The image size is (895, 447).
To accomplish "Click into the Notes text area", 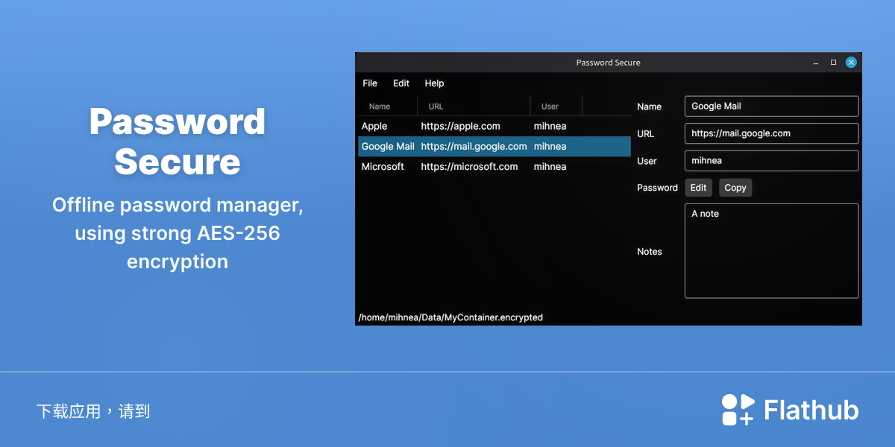I will (771, 251).
